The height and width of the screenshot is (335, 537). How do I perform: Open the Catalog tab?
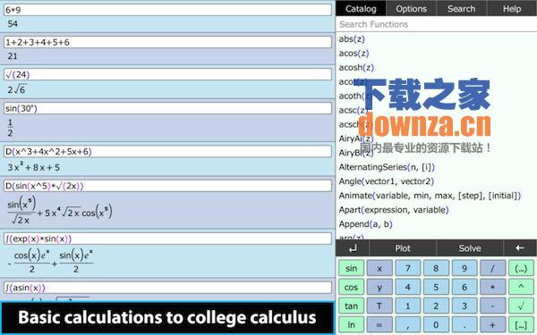pyautogui.click(x=361, y=9)
